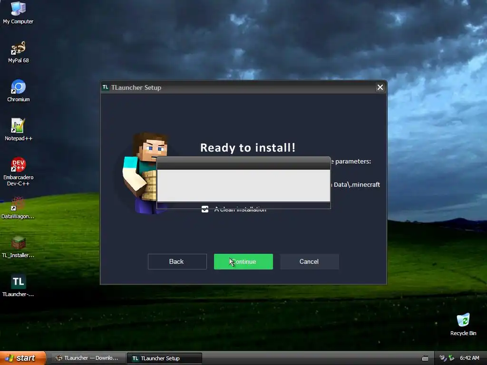Select the MyPal 68 browser shortcut
Screen dimensions: 487x365
pyautogui.click(x=18, y=52)
